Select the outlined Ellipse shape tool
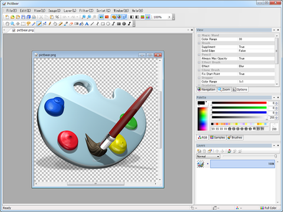283x212 pixels. [x=108, y=24]
